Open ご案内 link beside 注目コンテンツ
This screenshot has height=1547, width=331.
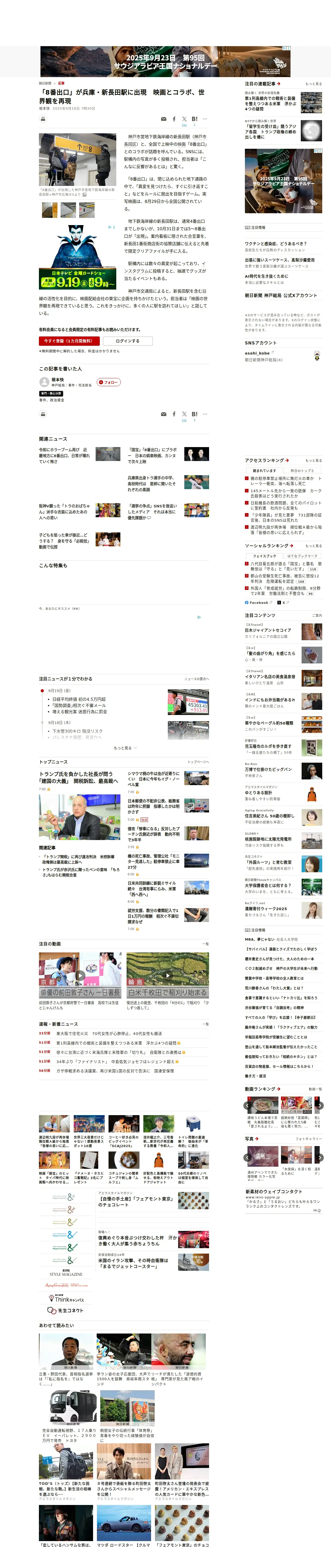click(317, 615)
